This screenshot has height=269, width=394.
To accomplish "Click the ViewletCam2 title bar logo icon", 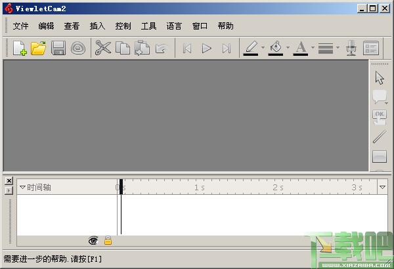I will (9, 9).
